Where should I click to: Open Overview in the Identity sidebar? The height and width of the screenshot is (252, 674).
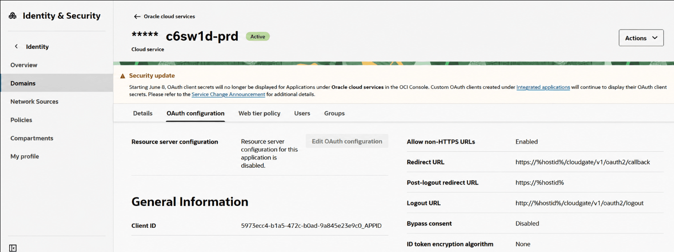24,65
